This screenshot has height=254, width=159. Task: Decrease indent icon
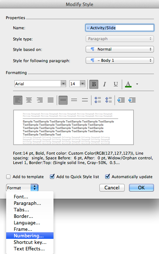click(121, 100)
